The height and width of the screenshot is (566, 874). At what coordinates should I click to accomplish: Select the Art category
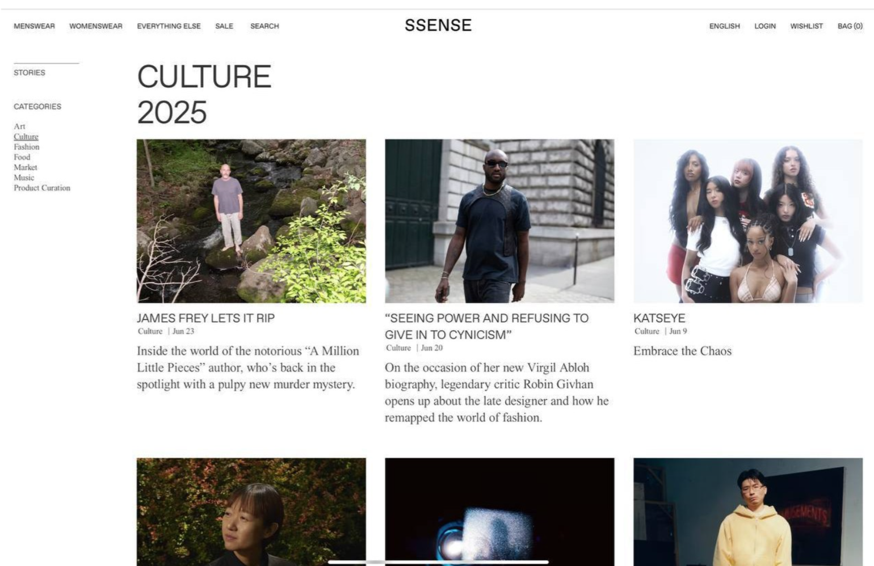click(x=19, y=126)
